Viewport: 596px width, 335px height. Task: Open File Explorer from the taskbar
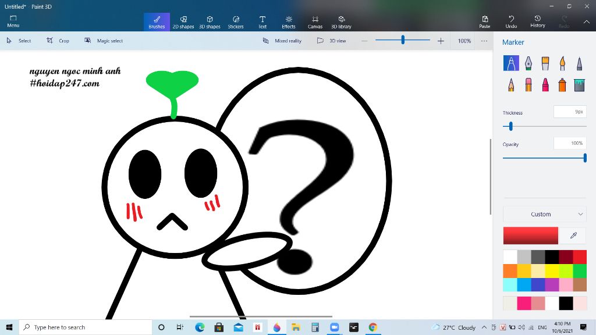[296, 327]
